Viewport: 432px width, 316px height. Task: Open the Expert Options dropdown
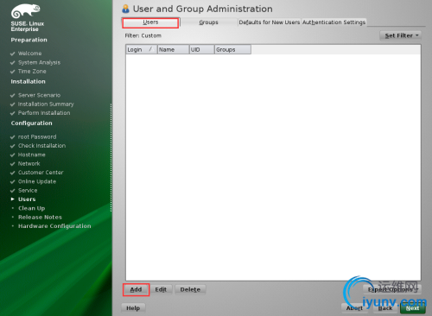tap(392, 289)
